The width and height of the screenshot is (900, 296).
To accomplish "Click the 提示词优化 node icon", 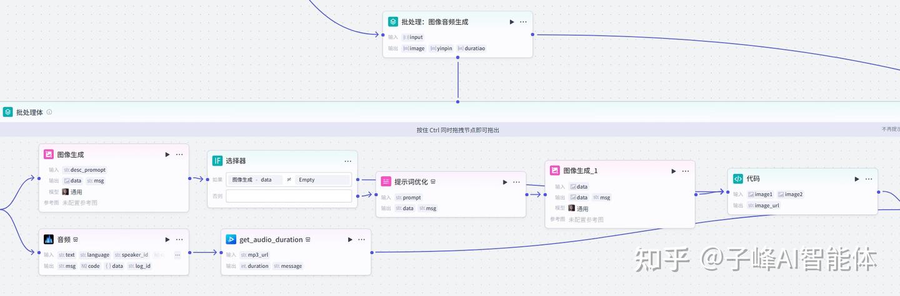I will coord(386,182).
